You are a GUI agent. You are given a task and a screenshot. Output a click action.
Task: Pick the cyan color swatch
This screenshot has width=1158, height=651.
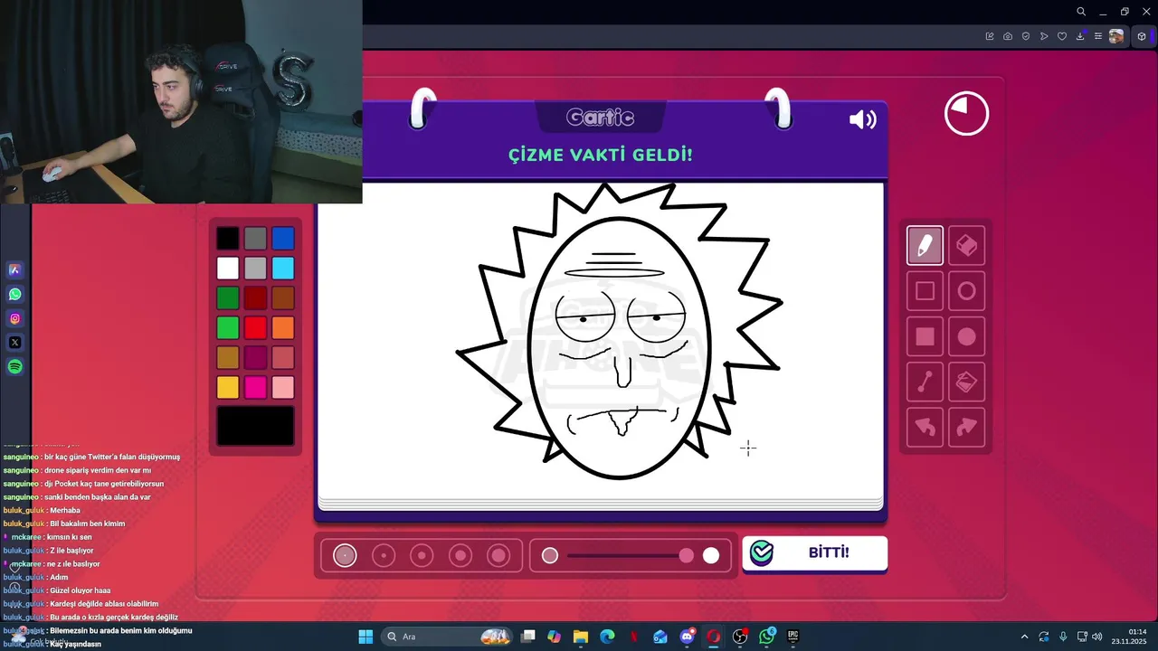point(283,269)
